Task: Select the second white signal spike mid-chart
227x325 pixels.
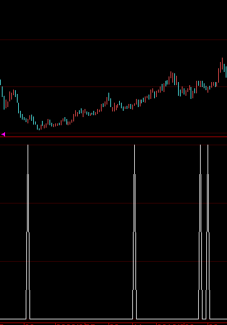Action: coord(134,232)
